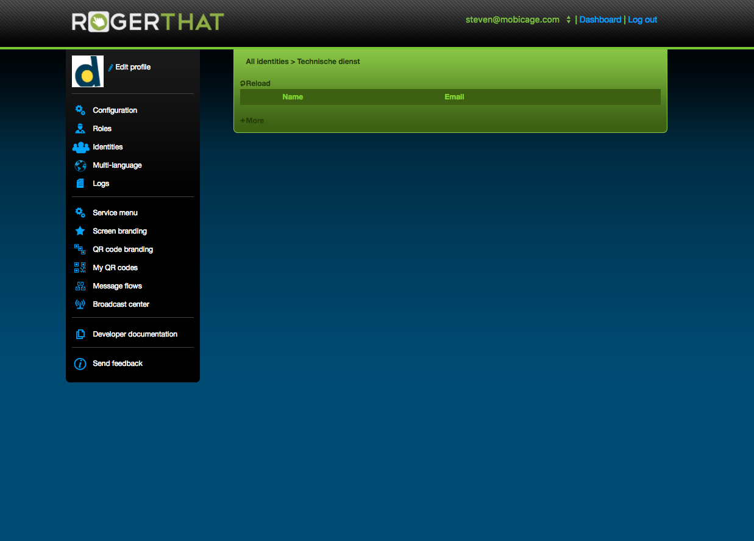The height and width of the screenshot is (541, 754).
Task: Click the profile avatar thumbnail
Action: 88,71
